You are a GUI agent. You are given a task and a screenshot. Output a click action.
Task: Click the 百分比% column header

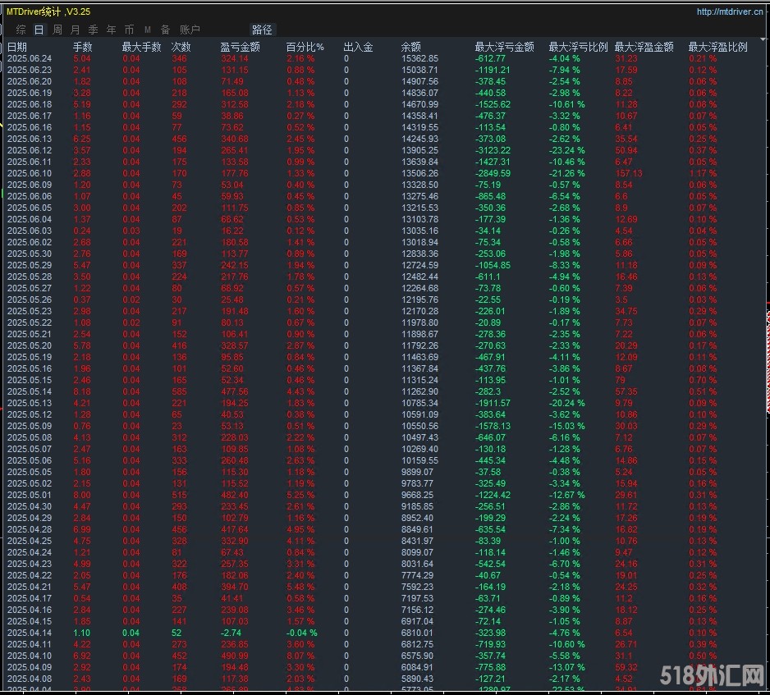pyautogui.click(x=305, y=47)
